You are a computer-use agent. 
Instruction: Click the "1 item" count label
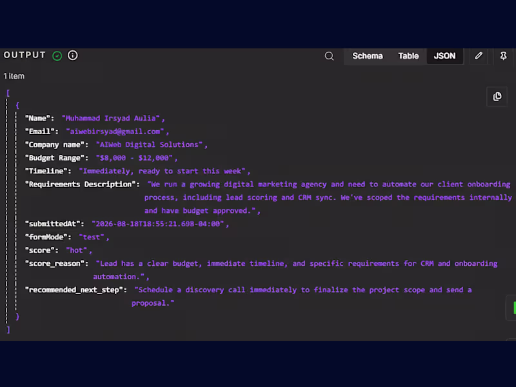[14, 76]
